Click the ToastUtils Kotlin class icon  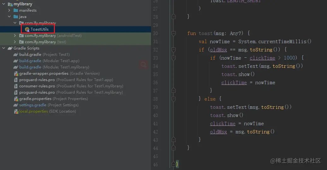27,29
